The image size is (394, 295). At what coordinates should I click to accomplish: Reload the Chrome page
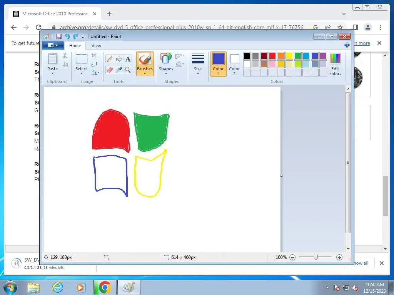tap(38, 27)
